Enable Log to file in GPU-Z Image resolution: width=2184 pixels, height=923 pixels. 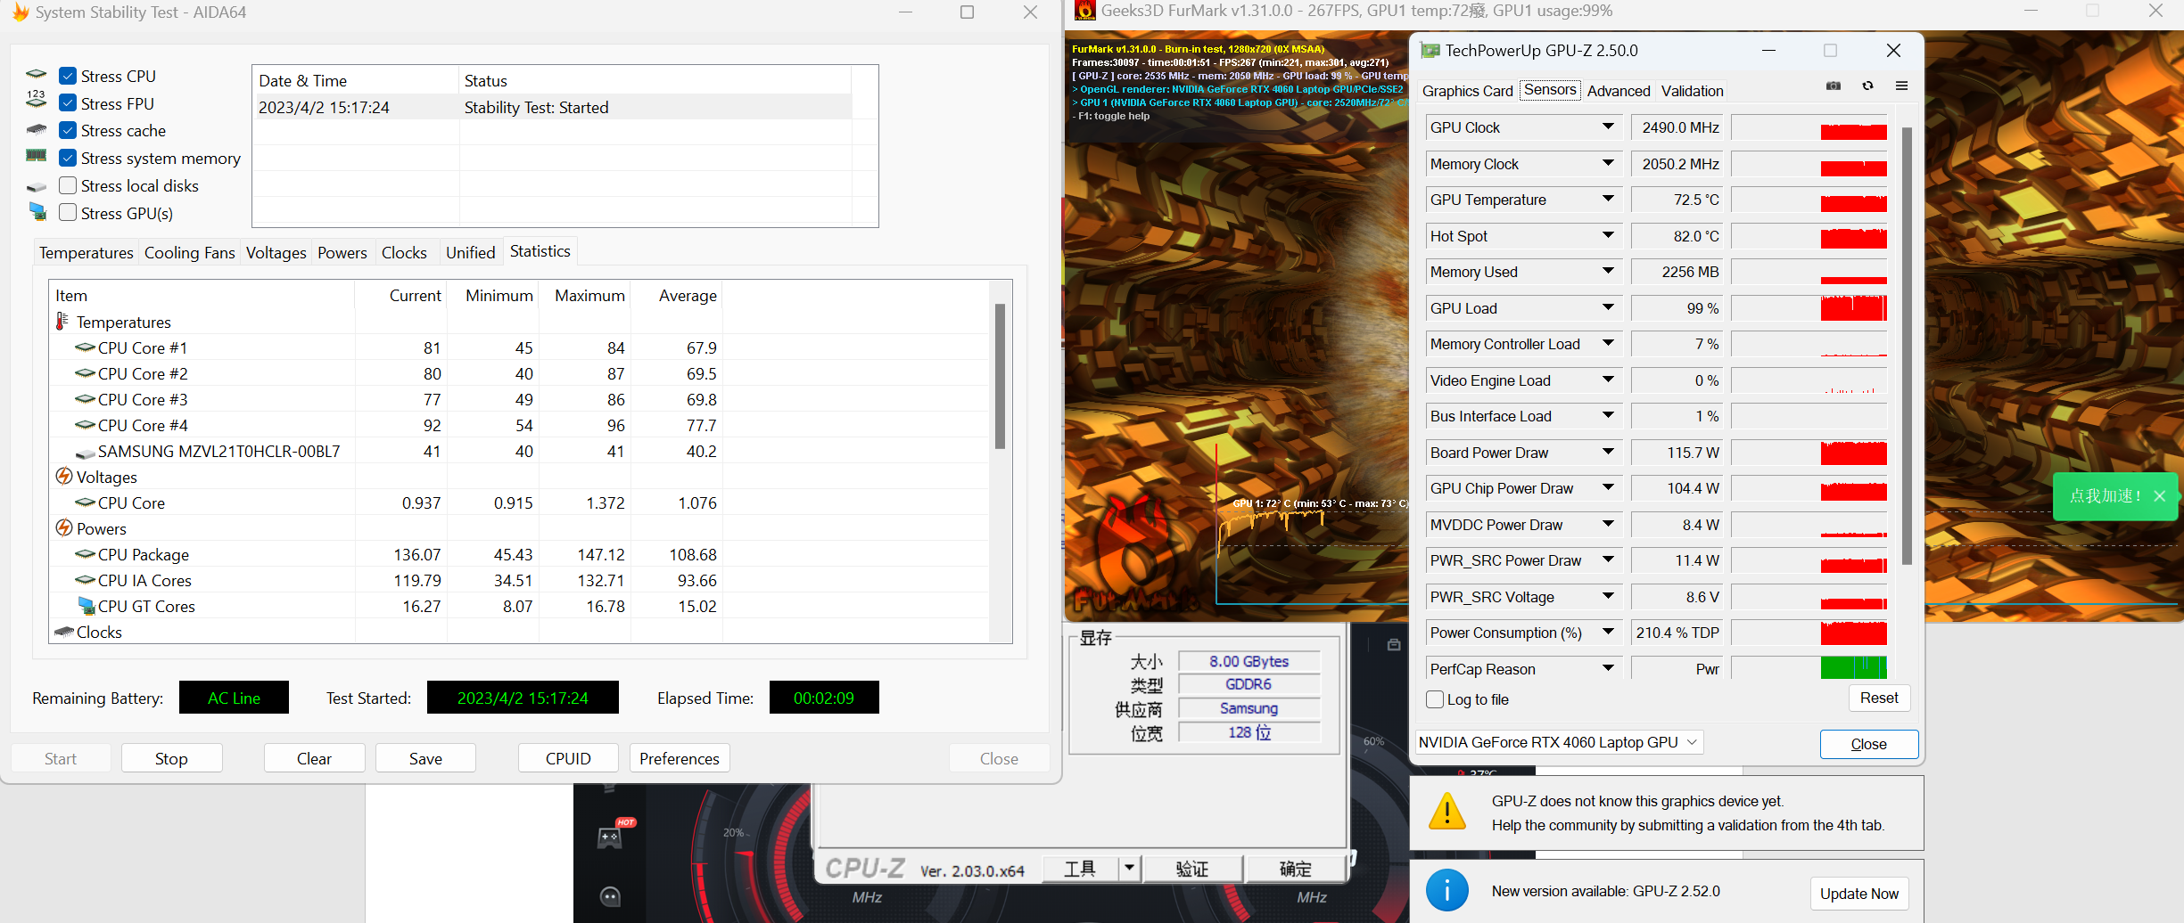point(1434,699)
